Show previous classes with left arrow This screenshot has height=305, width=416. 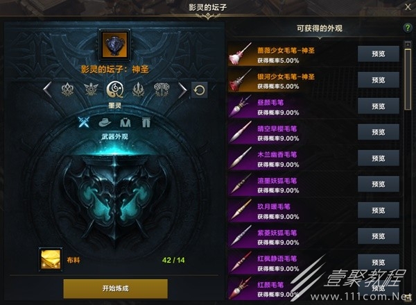(x=47, y=90)
